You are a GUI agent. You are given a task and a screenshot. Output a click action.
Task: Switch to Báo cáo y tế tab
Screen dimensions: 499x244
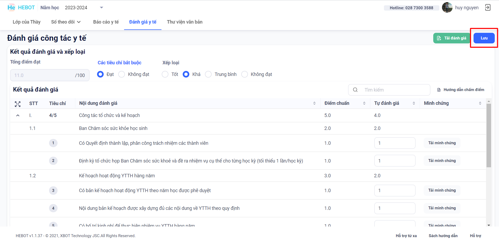tap(106, 22)
